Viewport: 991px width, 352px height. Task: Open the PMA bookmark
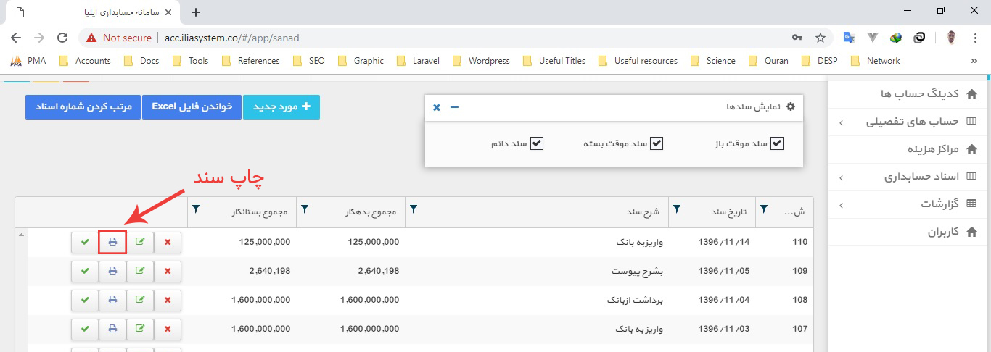28,61
